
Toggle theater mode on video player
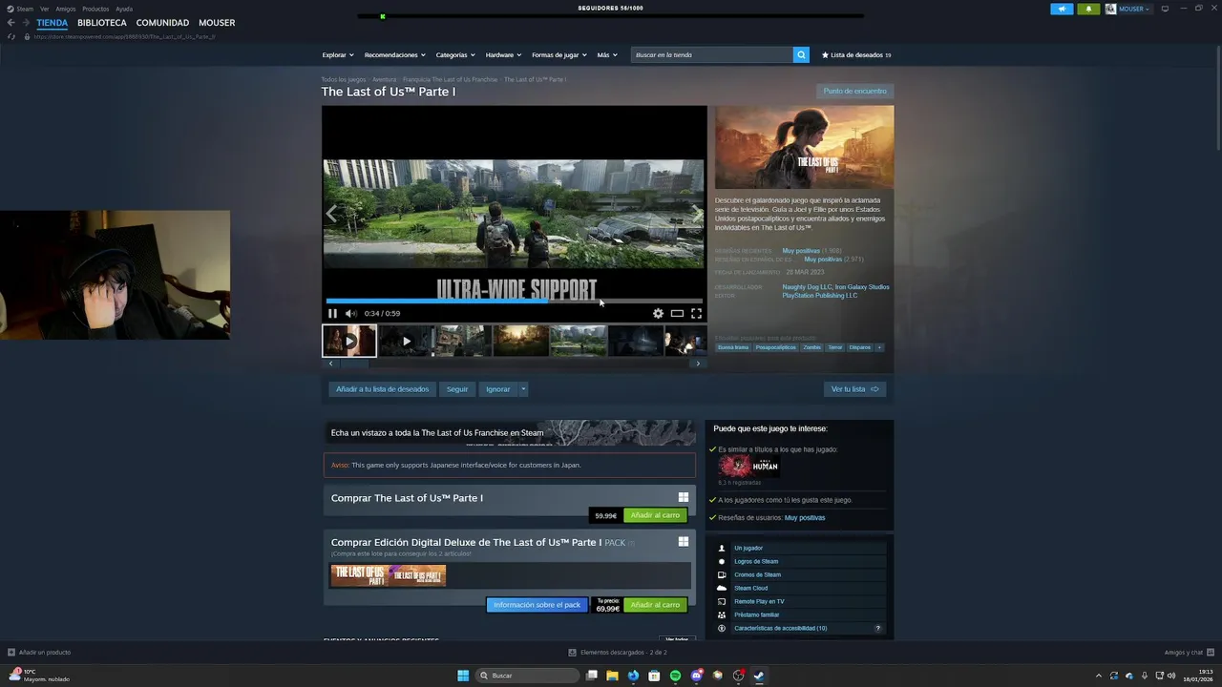tap(677, 313)
